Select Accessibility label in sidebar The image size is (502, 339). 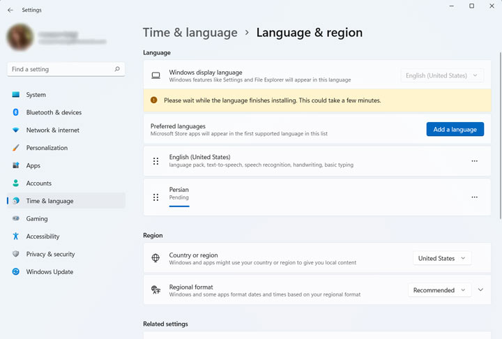pos(43,236)
